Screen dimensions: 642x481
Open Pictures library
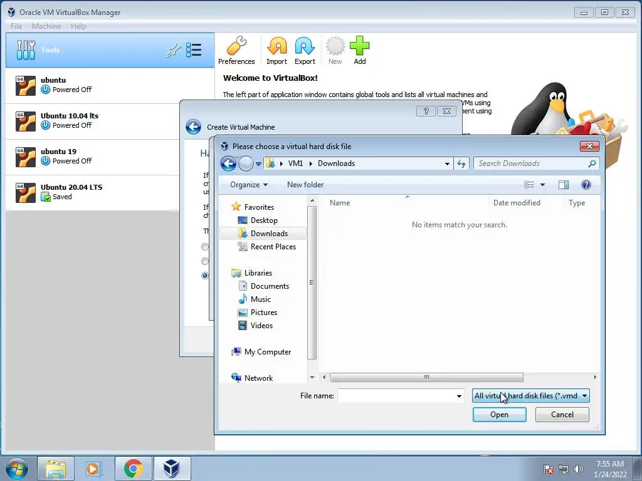(264, 312)
